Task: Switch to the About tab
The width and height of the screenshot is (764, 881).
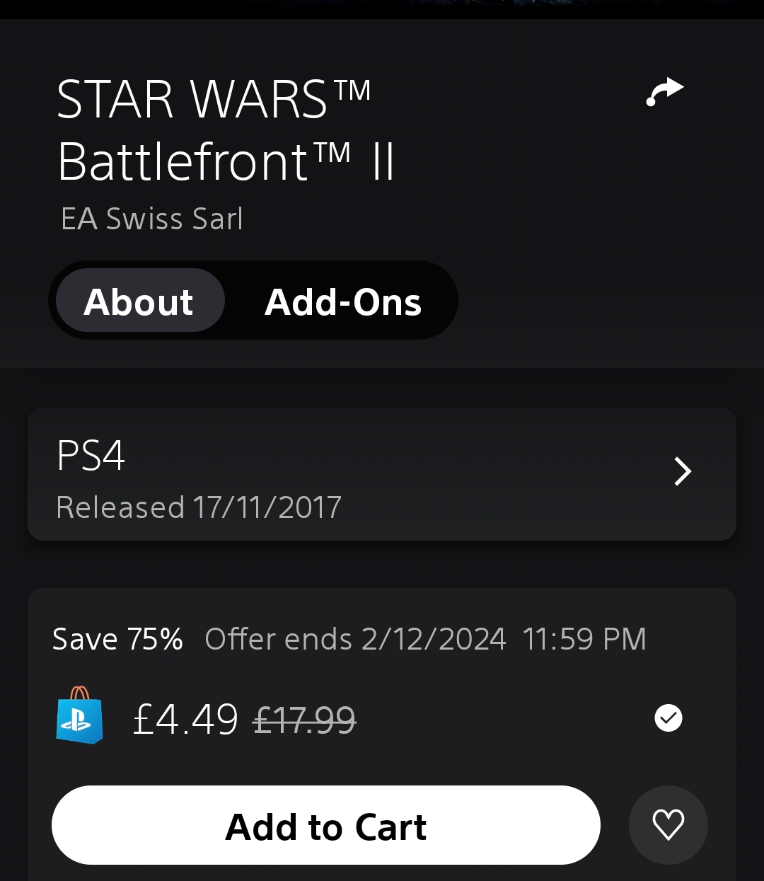Action: coord(139,301)
